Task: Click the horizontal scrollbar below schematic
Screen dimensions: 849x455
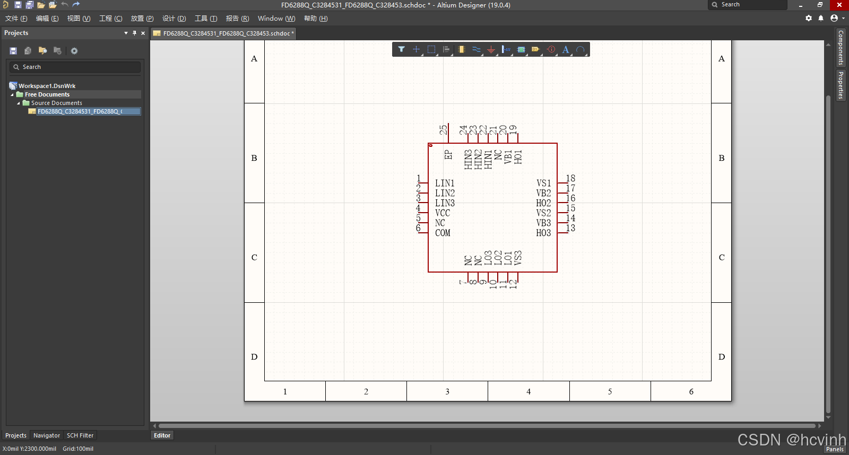Action: 487,425
